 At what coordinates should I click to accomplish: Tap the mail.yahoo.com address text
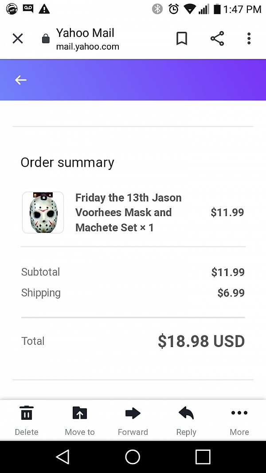(87, 47)
